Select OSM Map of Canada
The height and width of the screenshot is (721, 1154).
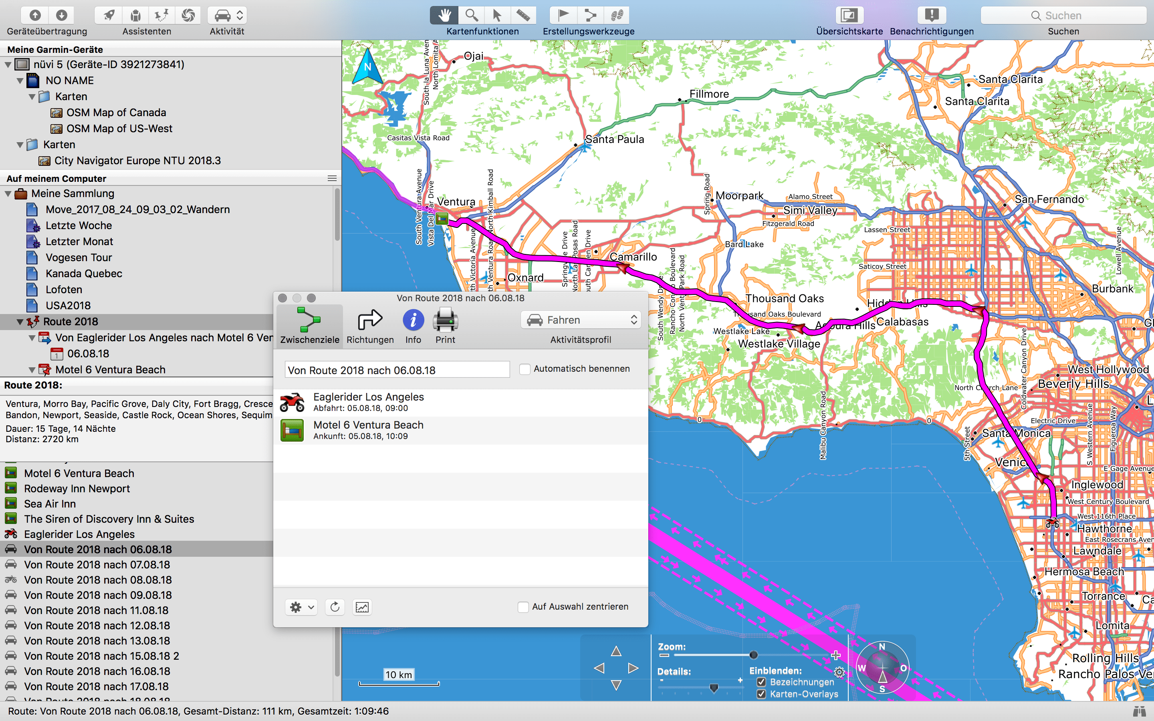coord(116,113)
